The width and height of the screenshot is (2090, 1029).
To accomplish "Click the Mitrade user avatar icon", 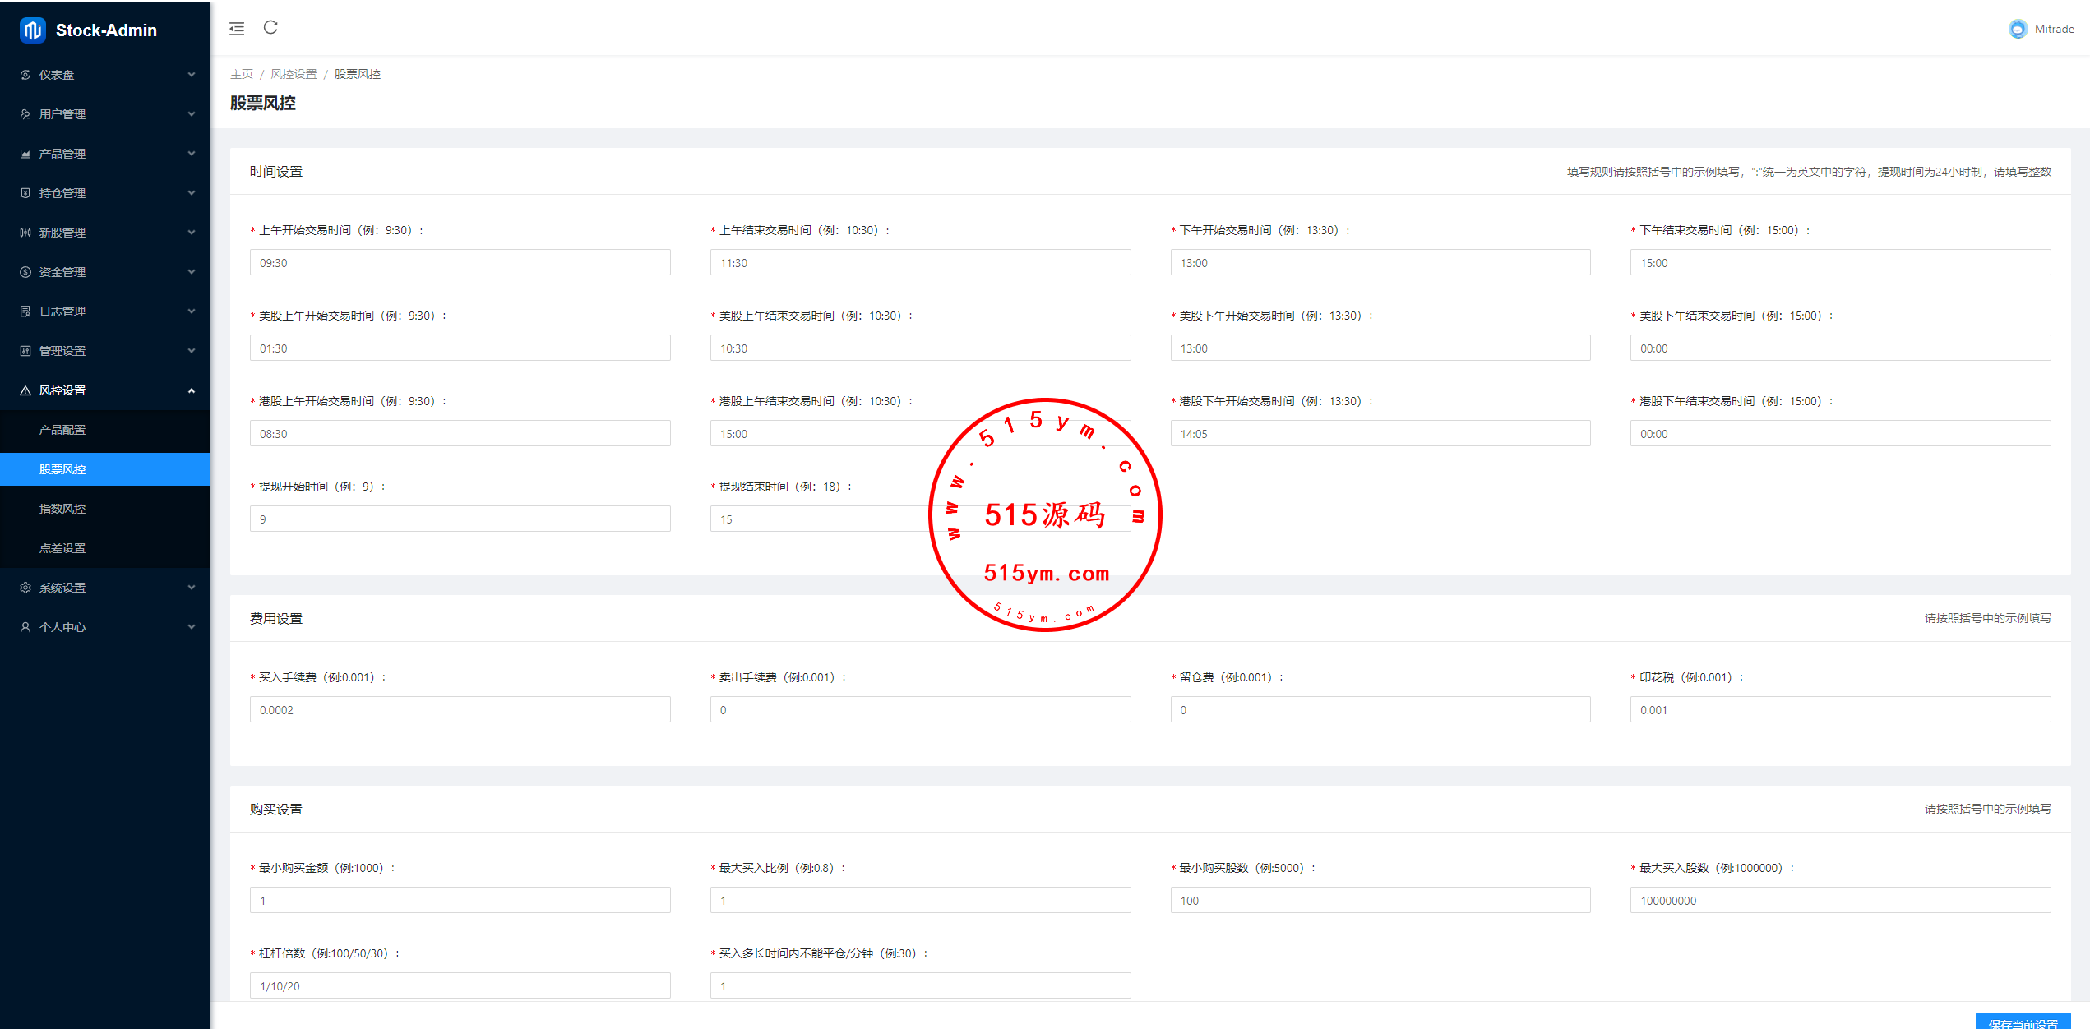I will 2018,29.
